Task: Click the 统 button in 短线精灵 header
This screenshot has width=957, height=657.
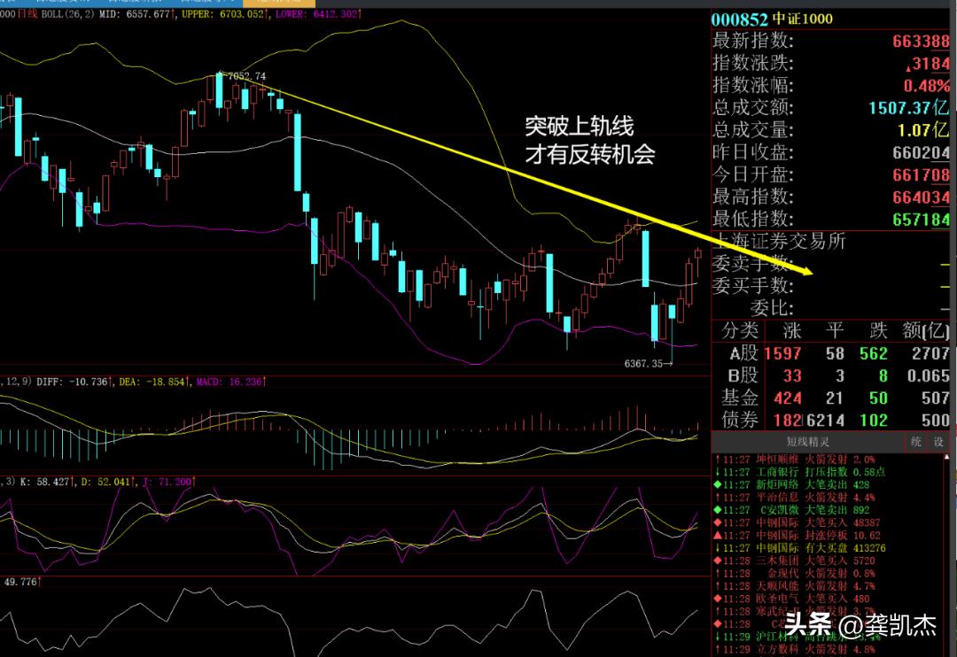Action: tap(917, 442)
